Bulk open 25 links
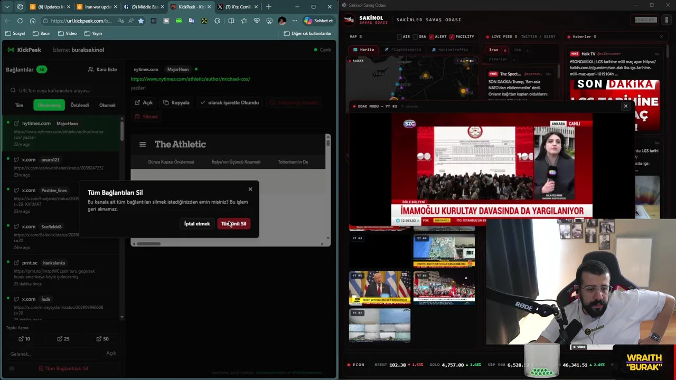 (x=63, y=339)
